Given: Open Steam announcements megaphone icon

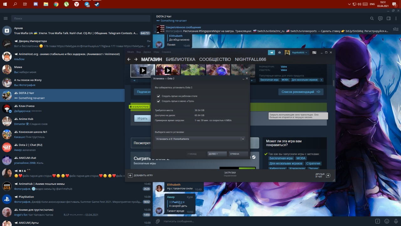Looking at the screenshot, I should click(271, 52).
